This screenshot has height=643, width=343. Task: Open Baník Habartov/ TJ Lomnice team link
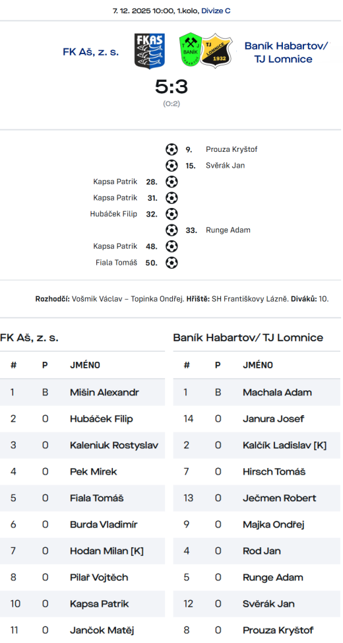coord(287,53)
